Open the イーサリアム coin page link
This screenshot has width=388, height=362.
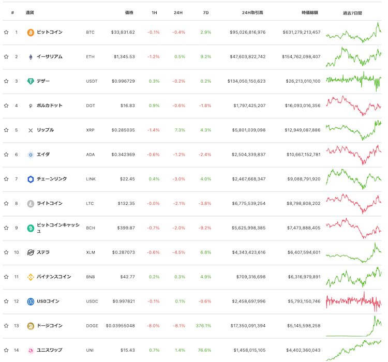(50, 57)
